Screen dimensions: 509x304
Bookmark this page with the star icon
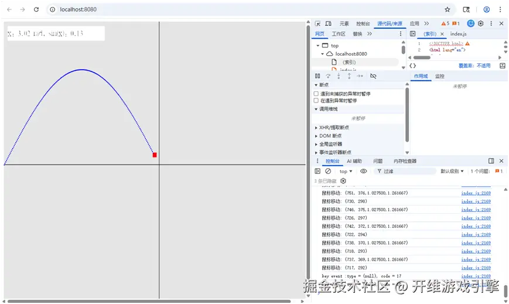point(447,9)
